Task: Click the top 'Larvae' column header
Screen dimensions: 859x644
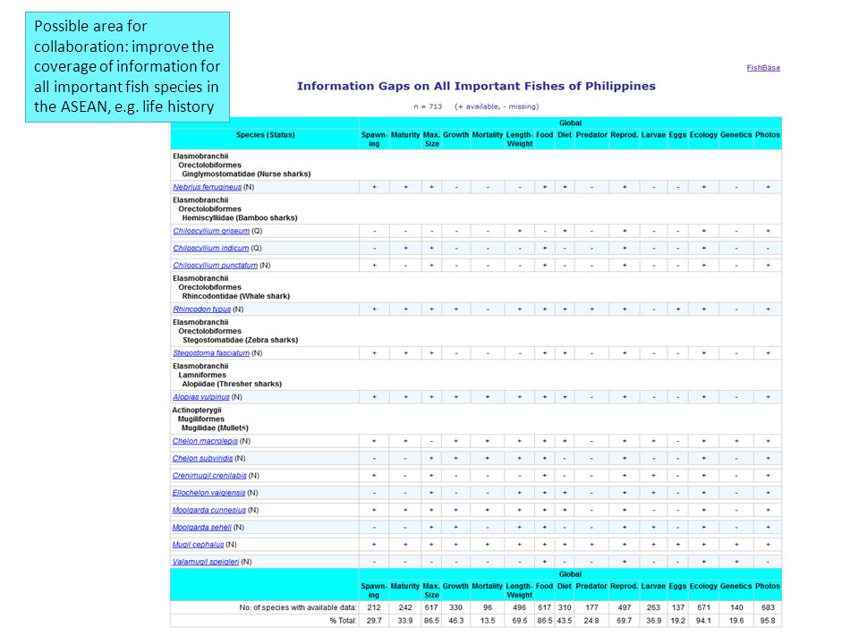Action: click(x=653, y=135)
